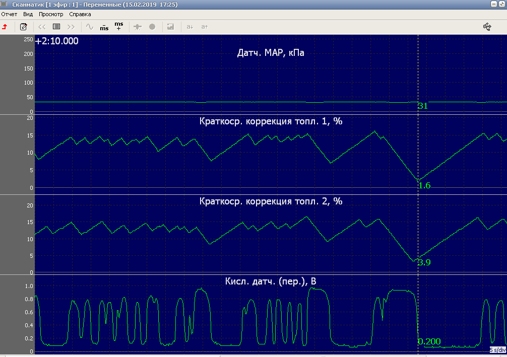The height and width of the screenshot is (357, 507).
Task: Click the a-down arrow toolbar icon
Action: (x=190, y=27)
